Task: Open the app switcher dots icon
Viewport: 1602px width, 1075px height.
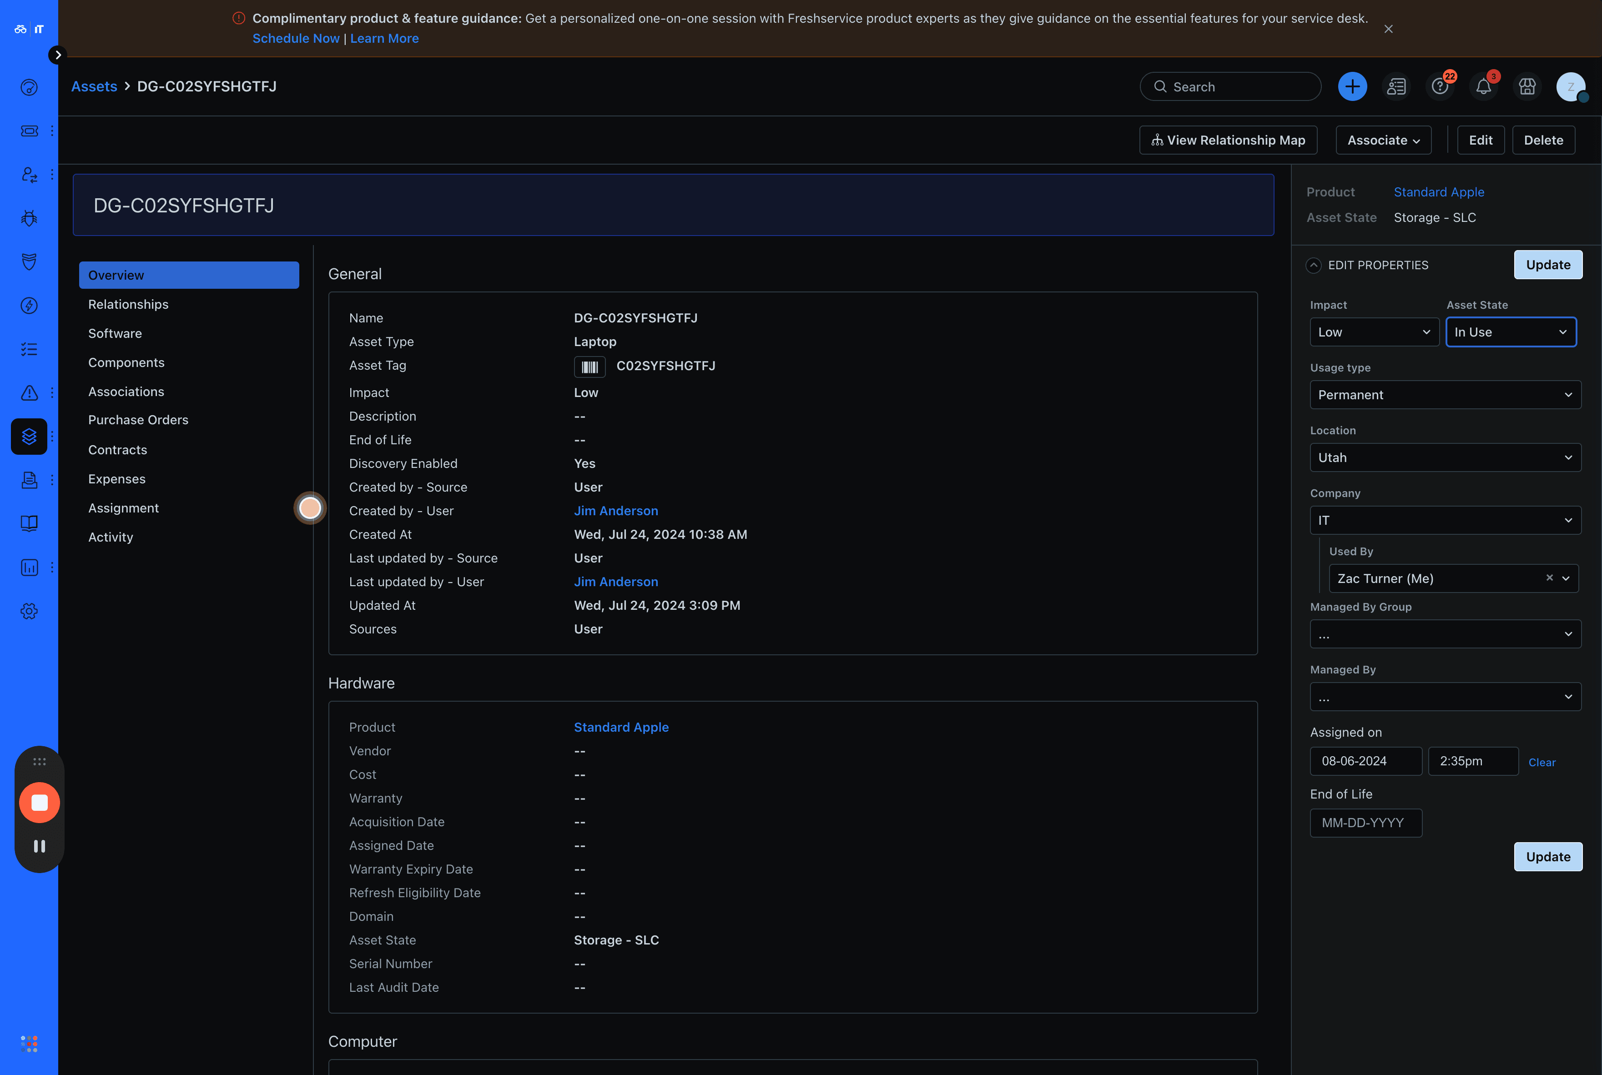Action: tap(29, 1044)
